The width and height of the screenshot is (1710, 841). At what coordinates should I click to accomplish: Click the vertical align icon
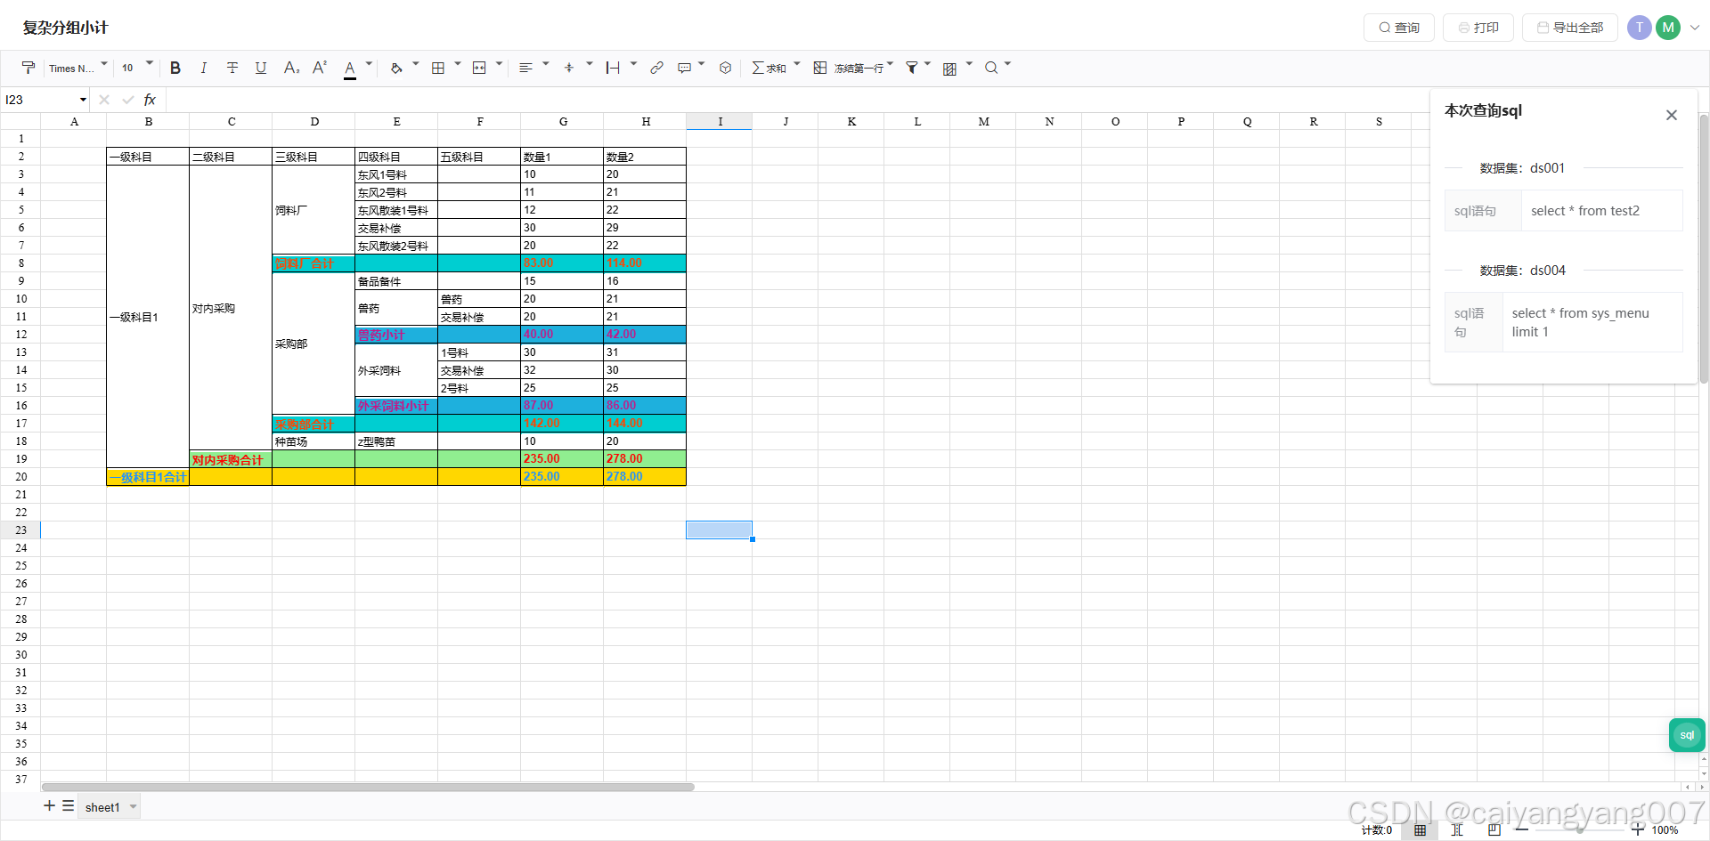(569, 68)
